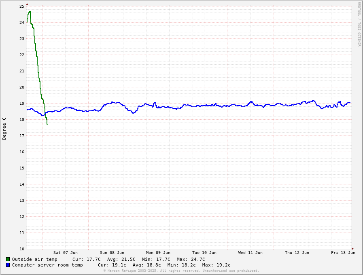Click the Haroon Rafique copyright notice
363x275 pixels.
[181, 271]
